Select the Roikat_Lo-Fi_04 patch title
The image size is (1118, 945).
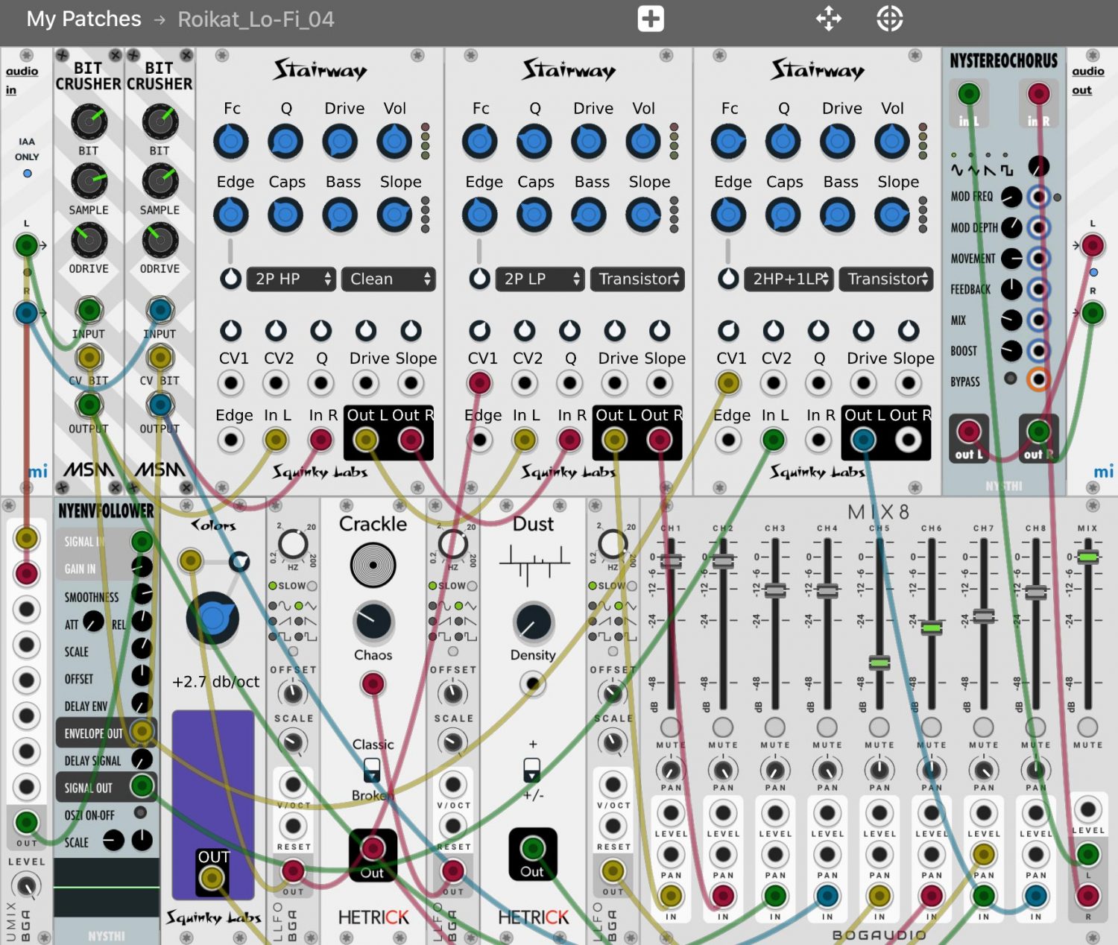click(x=256, y=19)
